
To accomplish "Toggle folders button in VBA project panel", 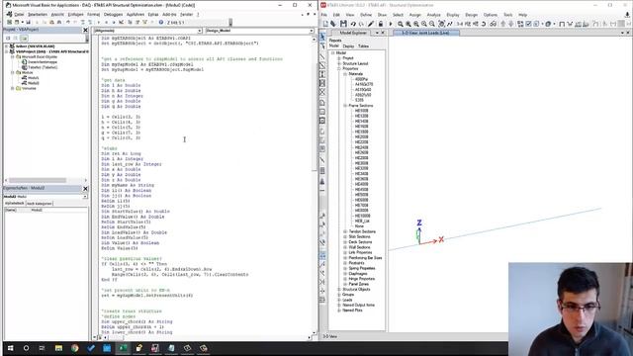I will pyautogui.click(x=24, y=38).
